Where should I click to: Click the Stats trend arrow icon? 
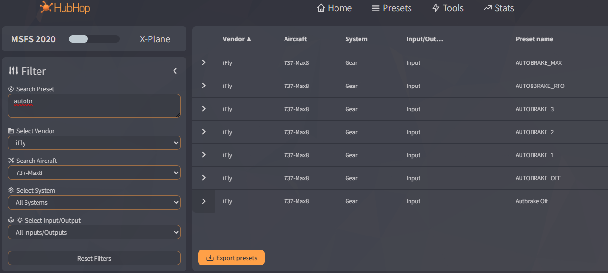point(488,8)
